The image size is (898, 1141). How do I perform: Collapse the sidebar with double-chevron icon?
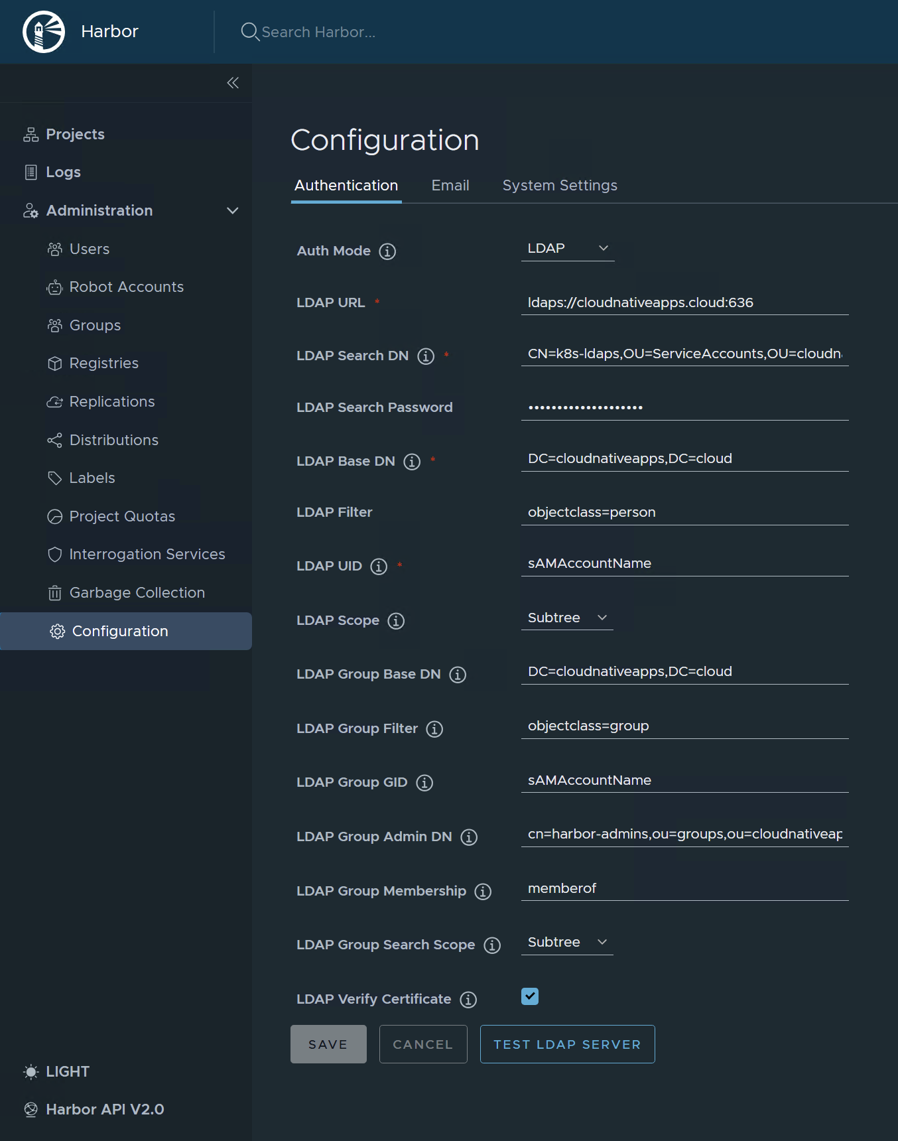pos(233,83)
